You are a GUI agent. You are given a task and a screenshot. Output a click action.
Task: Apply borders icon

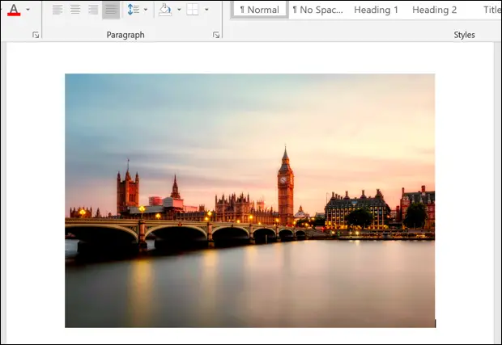pyautogui.click(x=193, y=10)
